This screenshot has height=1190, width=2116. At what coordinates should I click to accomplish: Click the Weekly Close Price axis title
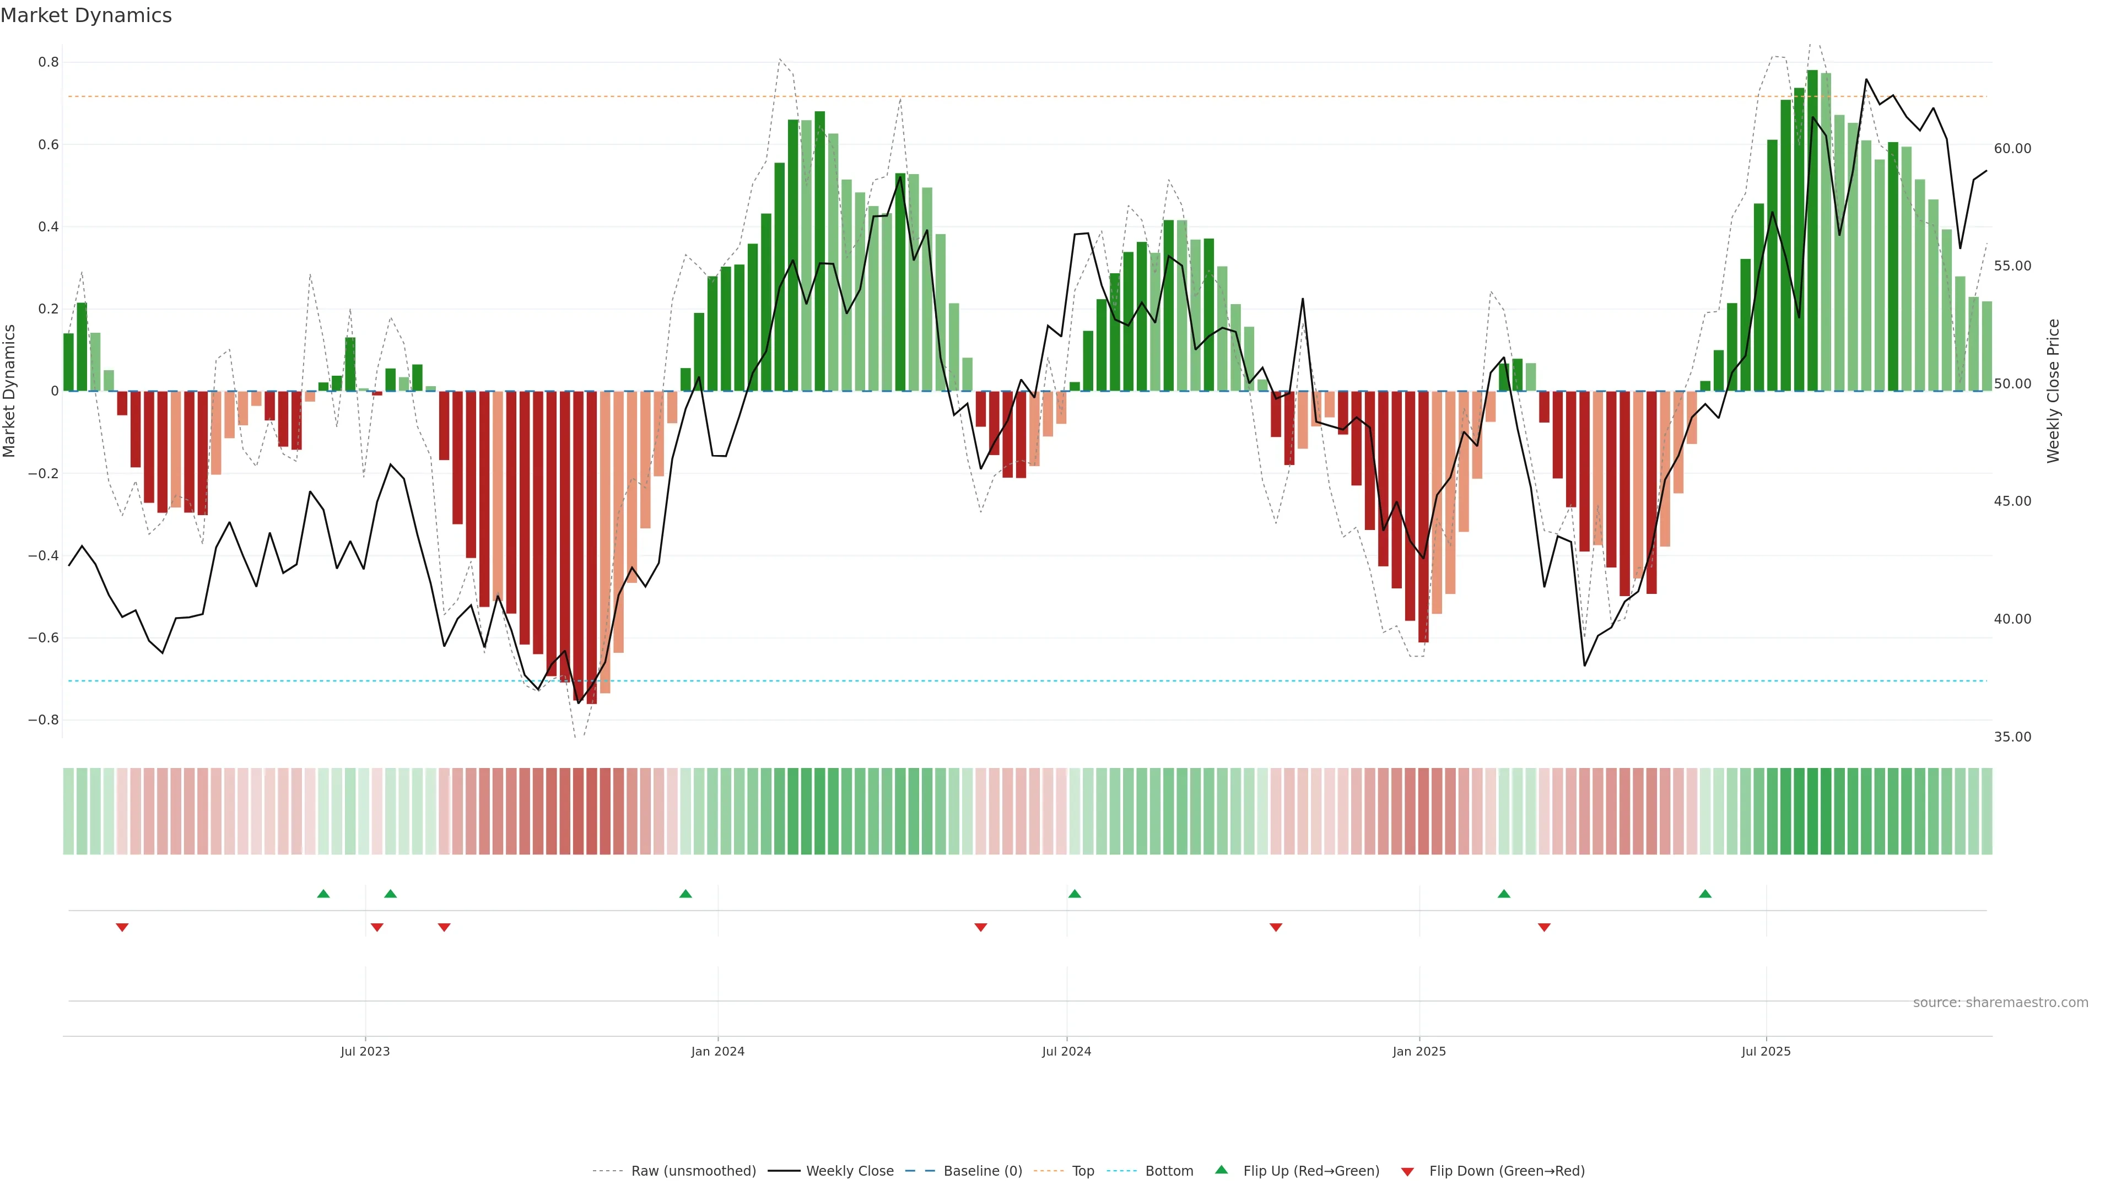(x=2054, y=391)
